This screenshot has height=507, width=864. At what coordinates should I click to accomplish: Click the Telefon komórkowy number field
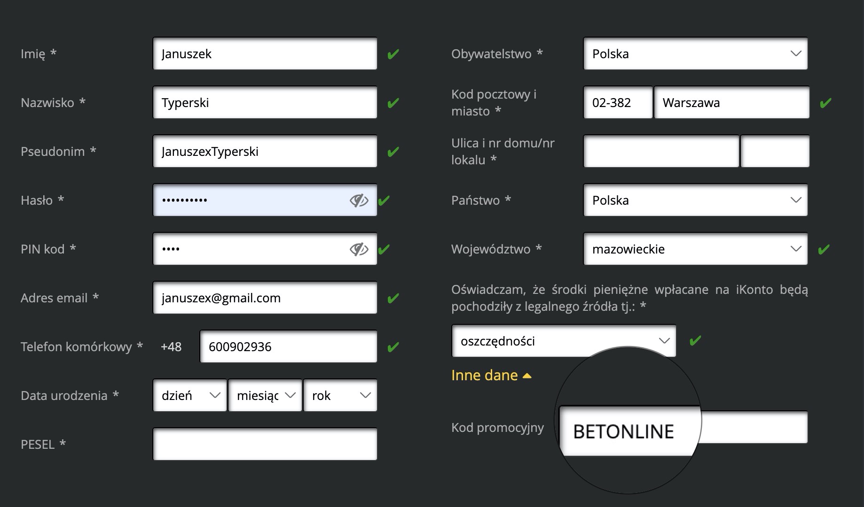(289, 346)
